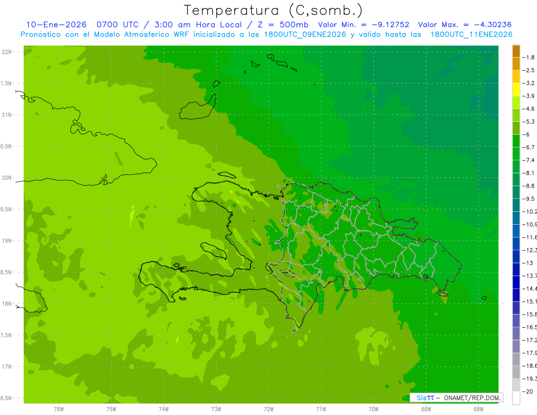
Task: Click the green -7.4 colorbar swatch
Action: click(516, 154)
